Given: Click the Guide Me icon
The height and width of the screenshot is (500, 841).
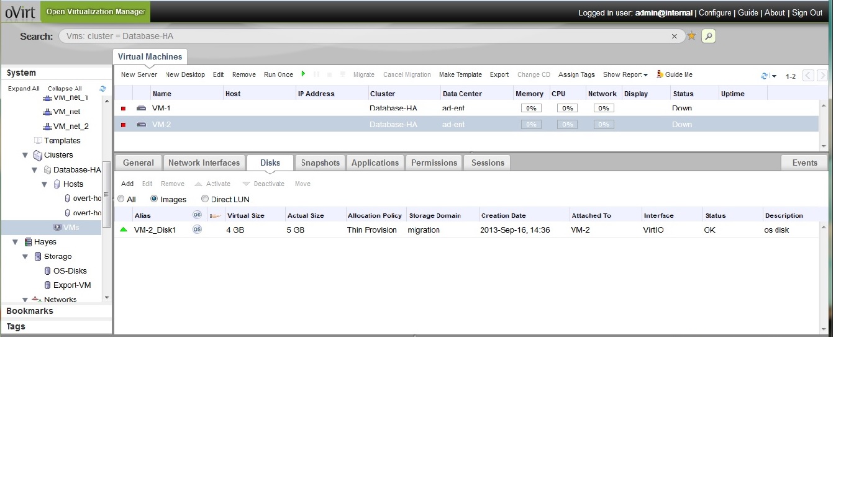Looking at the screenshot, I should [660, 74].
